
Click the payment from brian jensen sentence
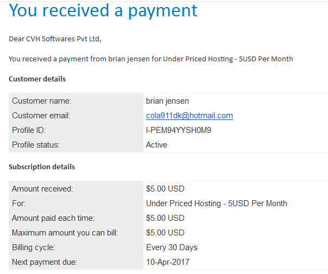pos(151,59)
